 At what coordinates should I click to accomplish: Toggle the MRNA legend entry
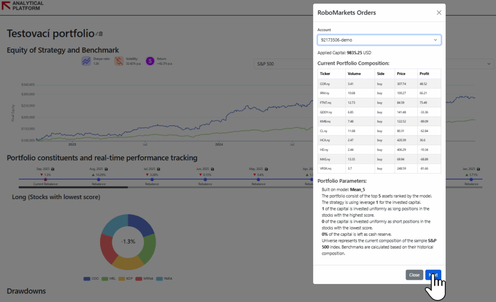[143, 278]
